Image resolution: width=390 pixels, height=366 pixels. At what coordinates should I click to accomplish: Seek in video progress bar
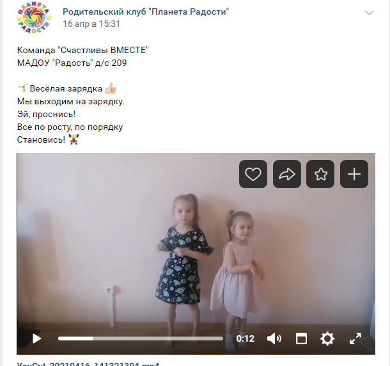click(141, 338)
